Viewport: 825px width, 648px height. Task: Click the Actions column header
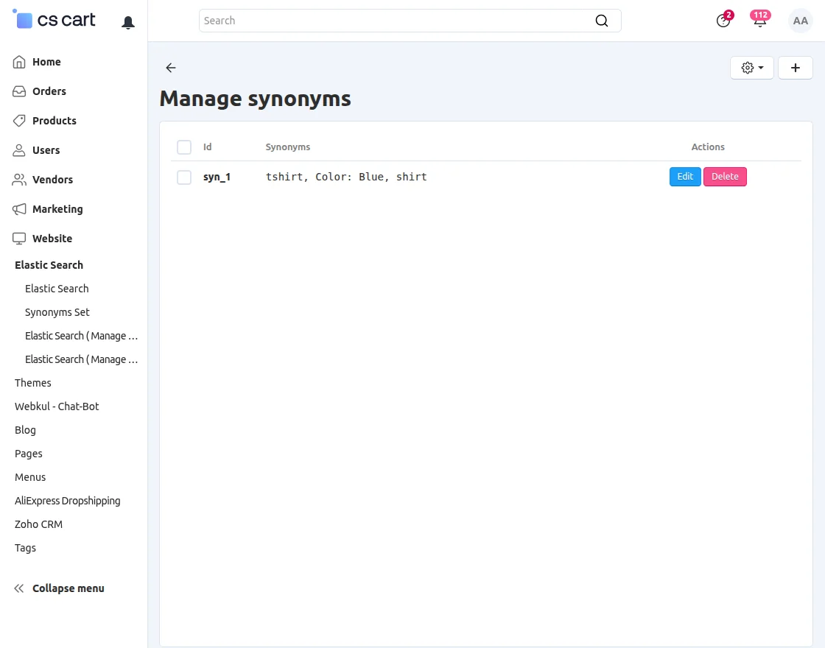click(x=708, y=147)
